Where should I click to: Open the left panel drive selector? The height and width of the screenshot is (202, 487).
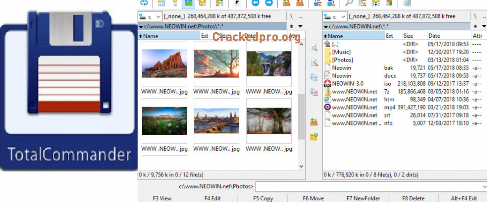[x=150, y=16]
